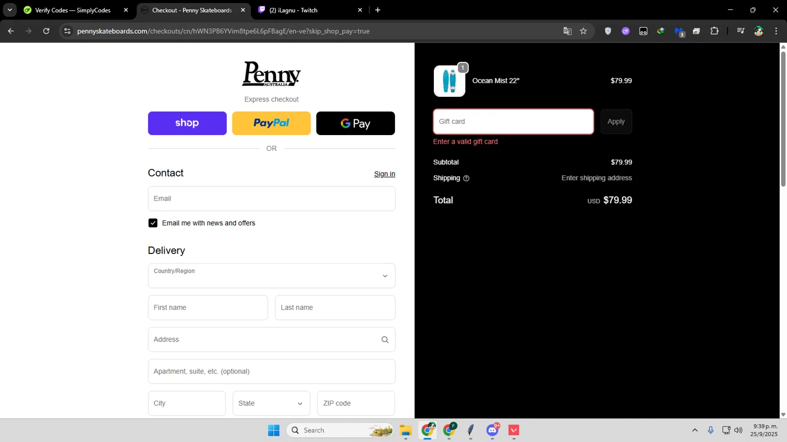Viewport: 787px width, 442px height.
Task: Open the tab search dropdown arrow
Action: coord(9,10)
